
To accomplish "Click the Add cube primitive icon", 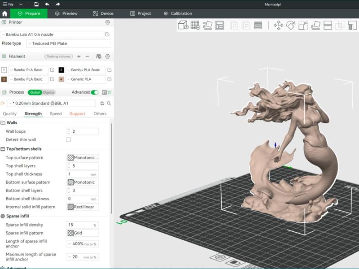I will coord(183,25).
